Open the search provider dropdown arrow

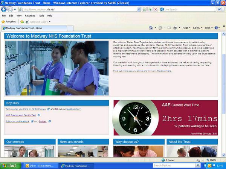point(223,9)
